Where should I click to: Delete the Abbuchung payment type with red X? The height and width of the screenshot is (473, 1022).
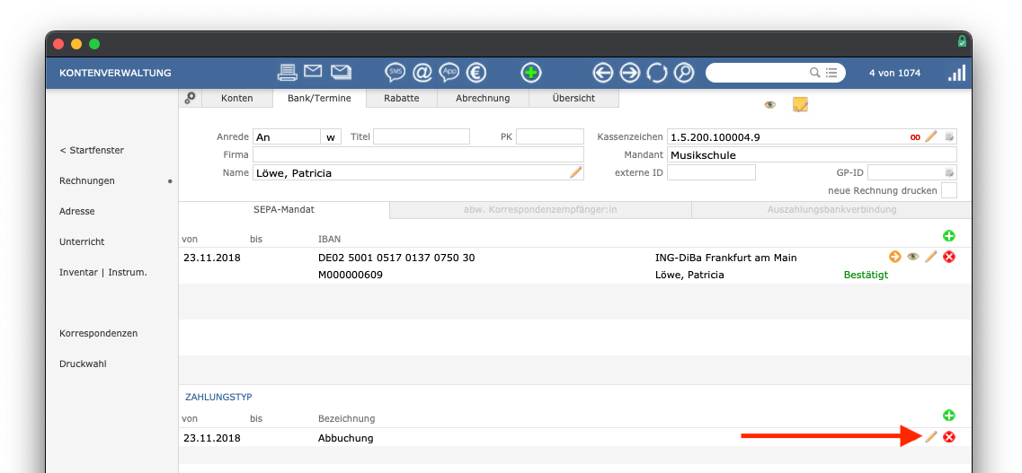(949, 437)
